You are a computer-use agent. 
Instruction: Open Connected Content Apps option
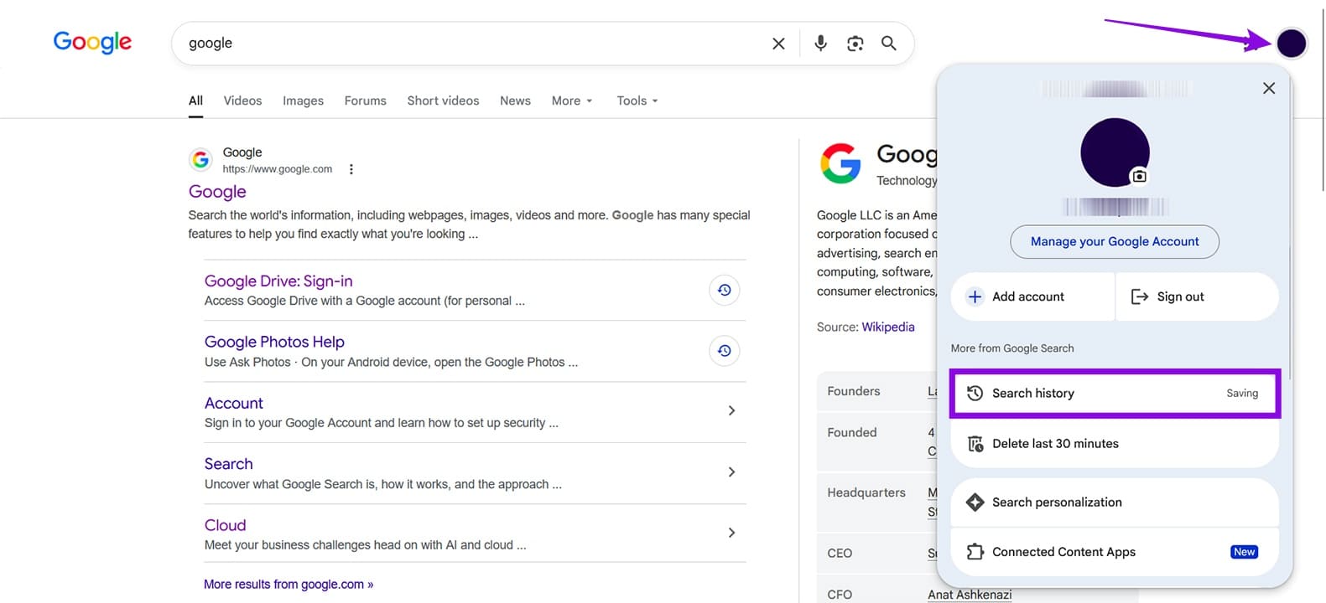(1115, 552)
